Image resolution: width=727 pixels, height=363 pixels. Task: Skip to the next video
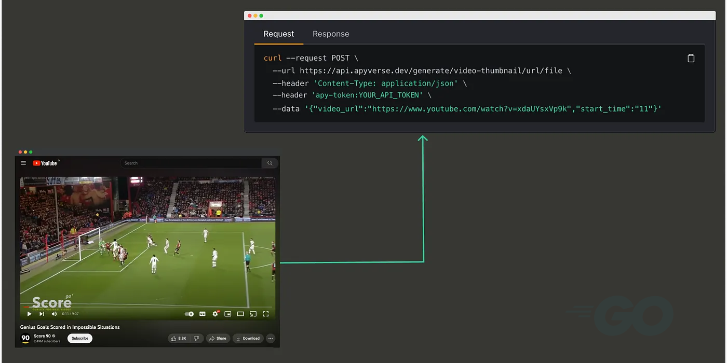click(42, 314)
